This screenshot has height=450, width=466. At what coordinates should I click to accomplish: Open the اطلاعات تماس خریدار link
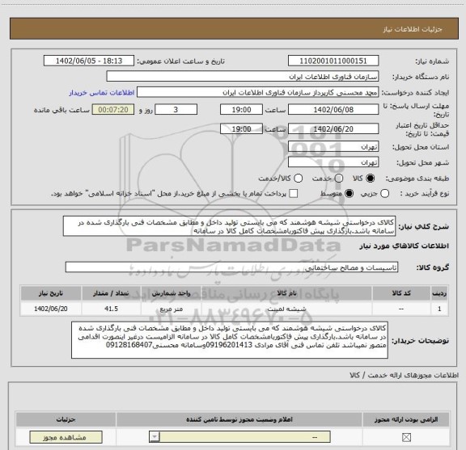pos(102,93)
